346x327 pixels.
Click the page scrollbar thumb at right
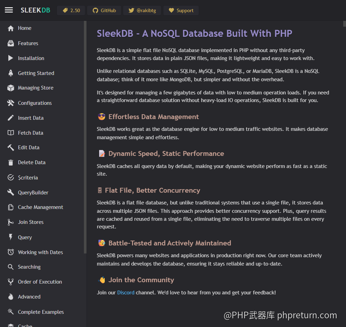tap(345, 24)
